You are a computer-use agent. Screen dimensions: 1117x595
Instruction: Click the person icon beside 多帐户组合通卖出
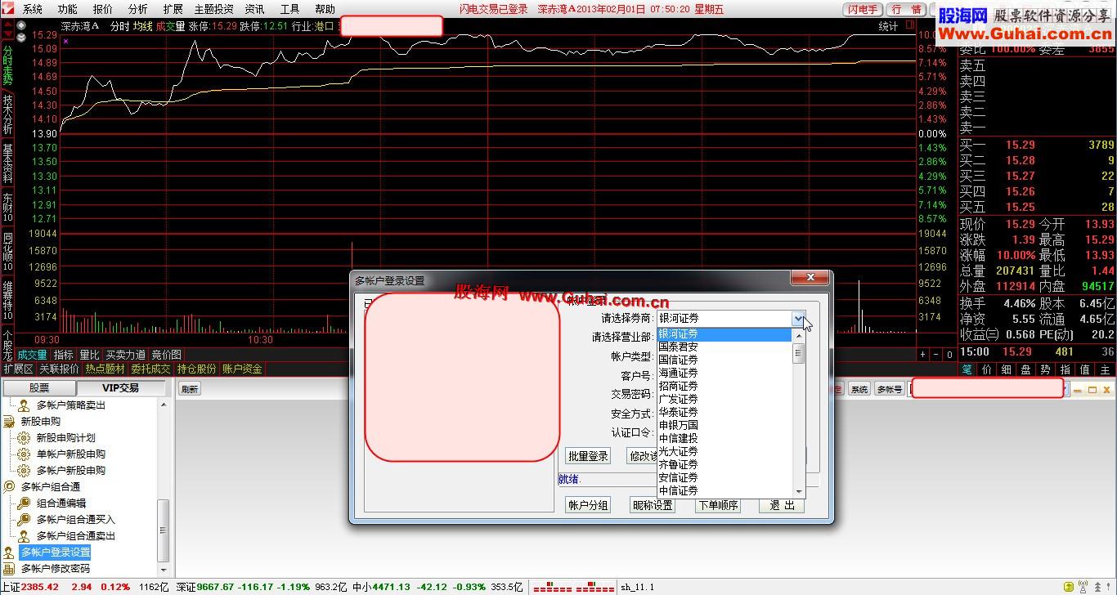24,536
